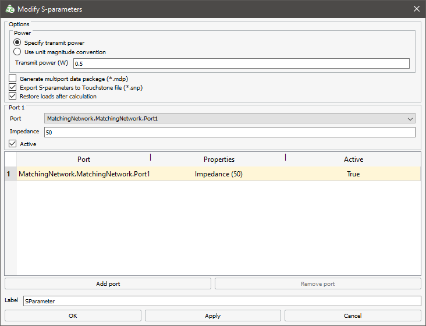Click the Label field containing SParameter
Image resolution: width=426 pixels, height=326 pixels.
click(x=222, y=301)
